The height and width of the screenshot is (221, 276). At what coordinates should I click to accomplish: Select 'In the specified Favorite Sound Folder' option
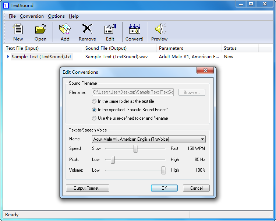tap(95, 110)
